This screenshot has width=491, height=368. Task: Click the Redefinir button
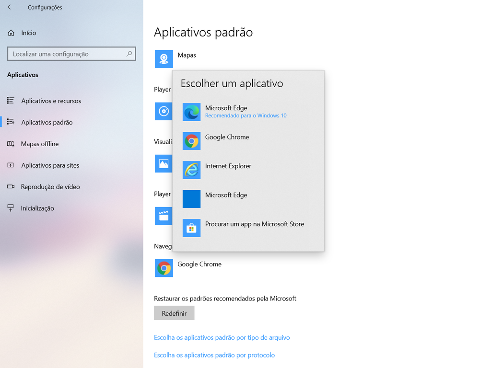pos(174,313)
